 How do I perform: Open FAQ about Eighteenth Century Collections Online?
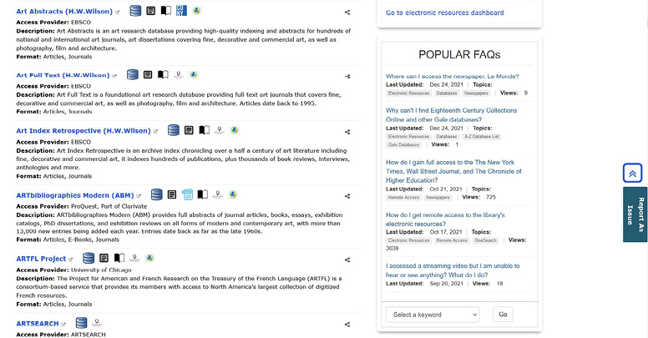point(451,114)
